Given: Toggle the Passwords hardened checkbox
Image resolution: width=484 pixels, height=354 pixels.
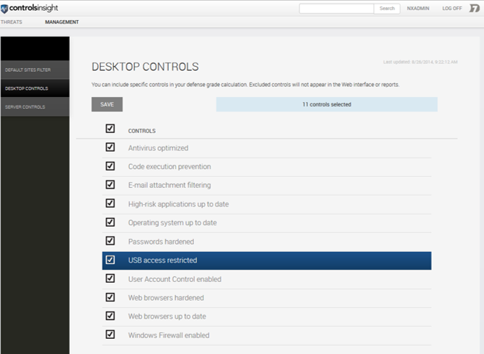Looking at the screenshot, I should pyautogui.click(x=110, y=241).
